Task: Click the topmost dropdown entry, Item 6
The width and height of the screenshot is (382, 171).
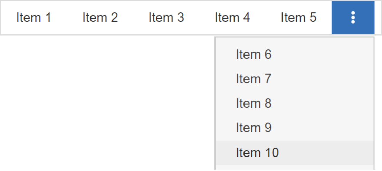Action: tap(254, 54)
